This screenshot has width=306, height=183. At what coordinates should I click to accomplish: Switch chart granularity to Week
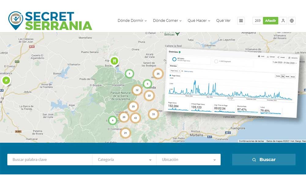pyautogui.click(x=287, y=77)
